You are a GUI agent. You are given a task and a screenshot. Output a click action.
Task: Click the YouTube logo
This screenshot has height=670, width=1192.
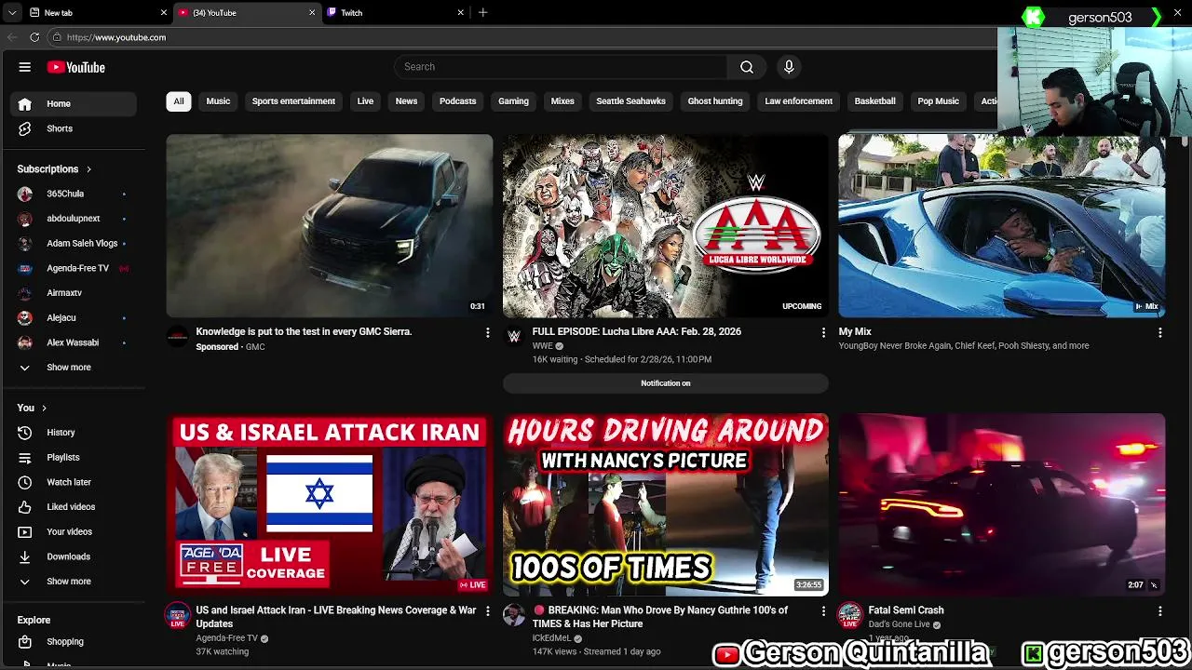click(76, 67)
